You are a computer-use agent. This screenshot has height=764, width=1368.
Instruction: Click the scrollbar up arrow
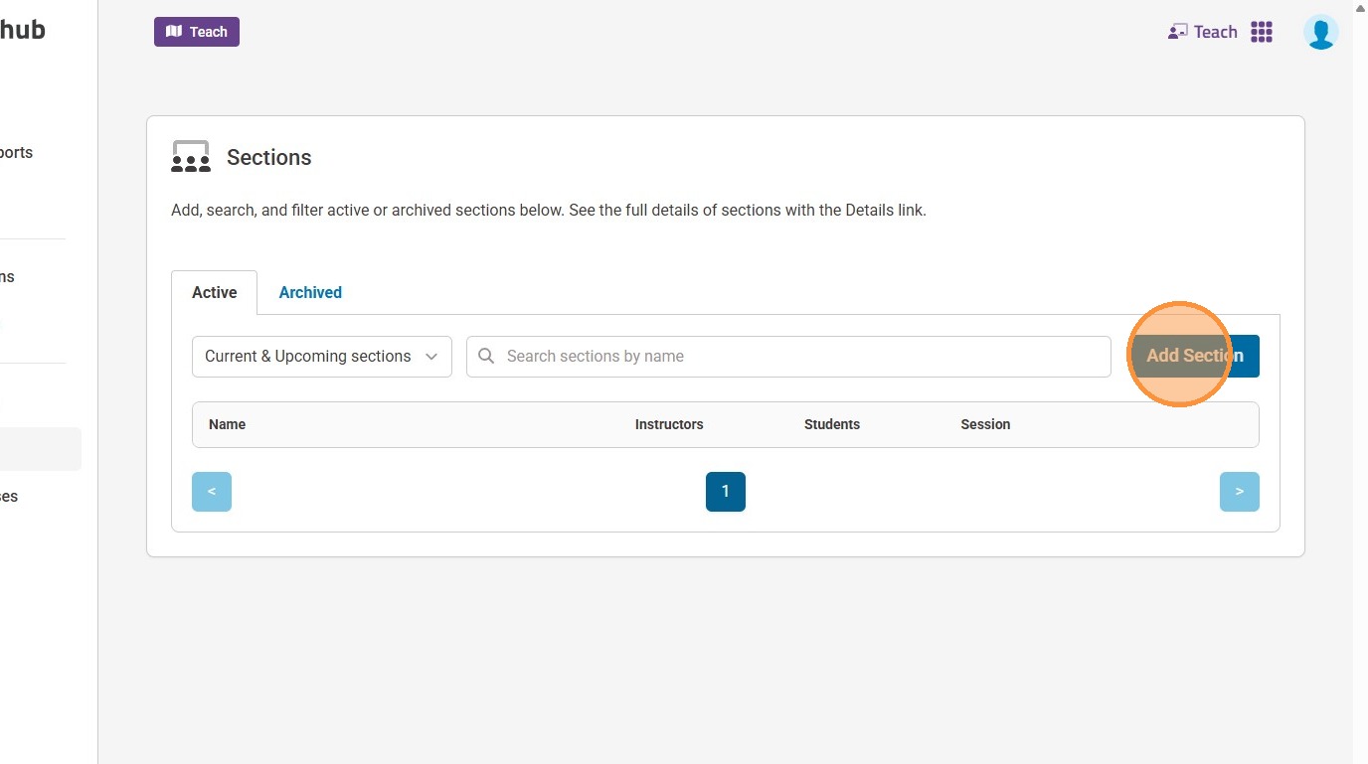click(x=1360, y=8)
